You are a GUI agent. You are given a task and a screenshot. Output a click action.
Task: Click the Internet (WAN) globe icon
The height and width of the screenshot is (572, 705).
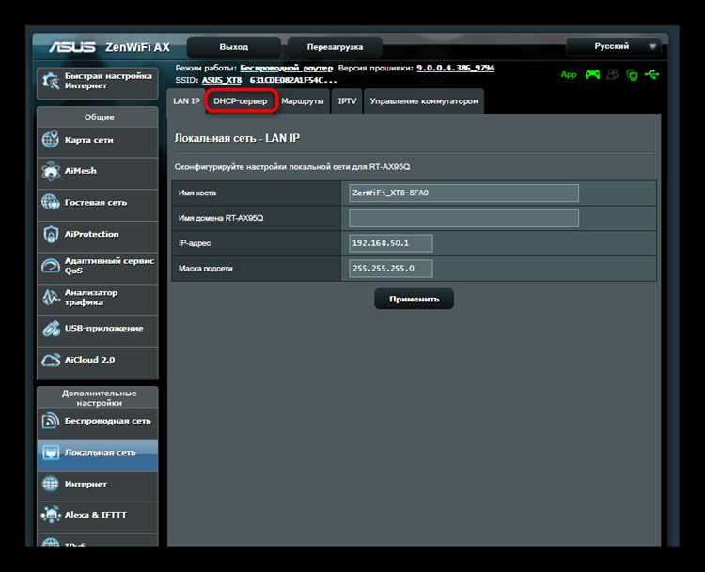51,484
